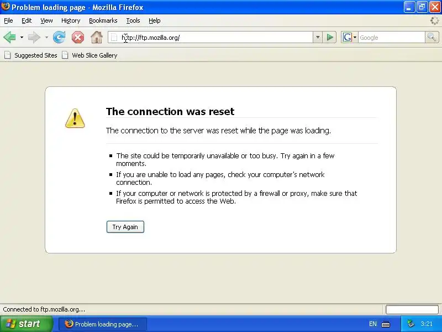Click the activity throbber icon

click(435, 20)
